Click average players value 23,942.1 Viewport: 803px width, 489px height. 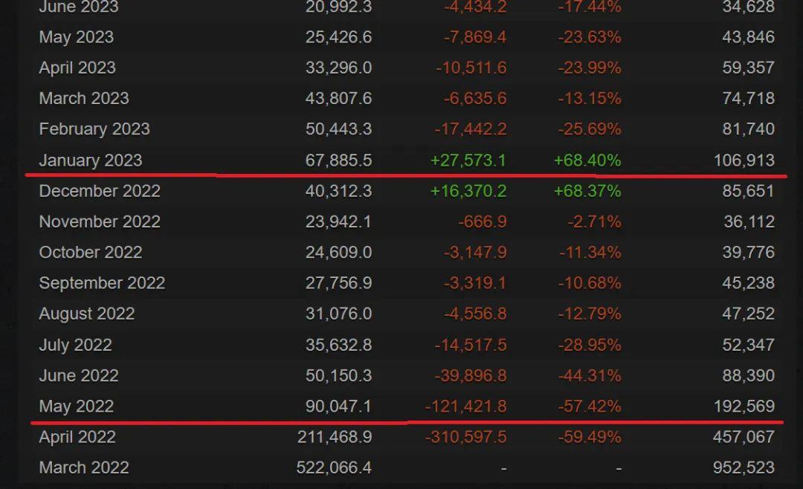pyautogui.click(x=338, y=221)
